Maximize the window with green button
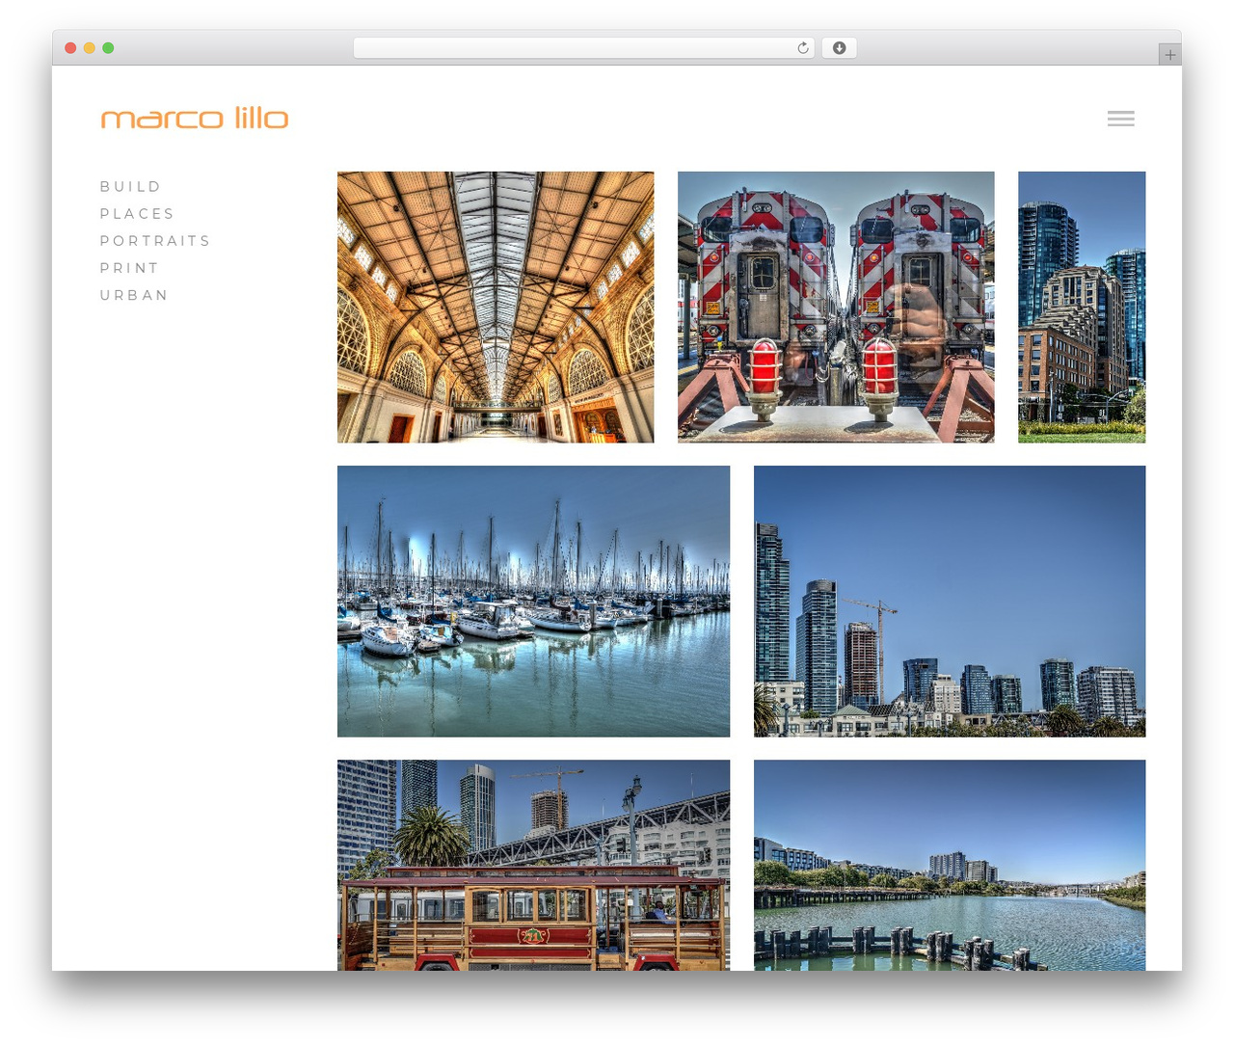Image resolution: width=1234 pixels, height=1045 pixels. point(108,48)
